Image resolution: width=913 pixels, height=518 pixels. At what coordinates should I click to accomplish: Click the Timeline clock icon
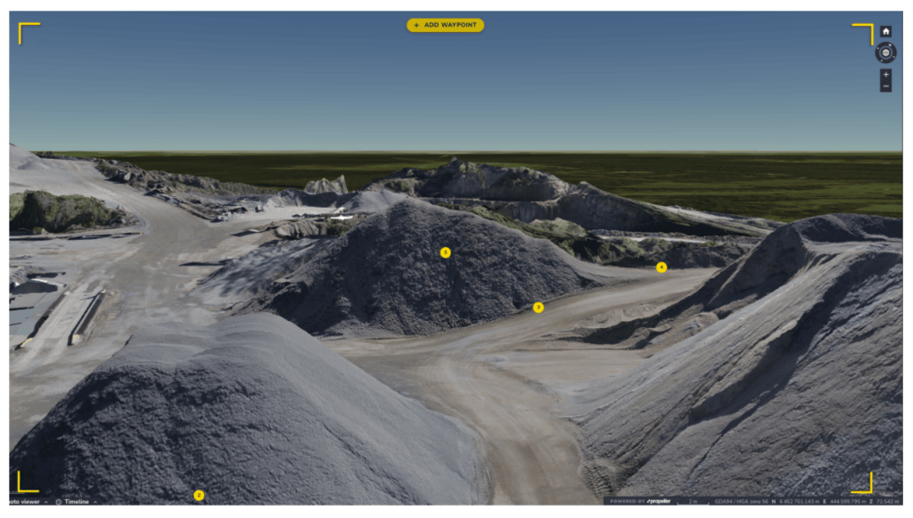pyautogui.click(x=59, y=502)
